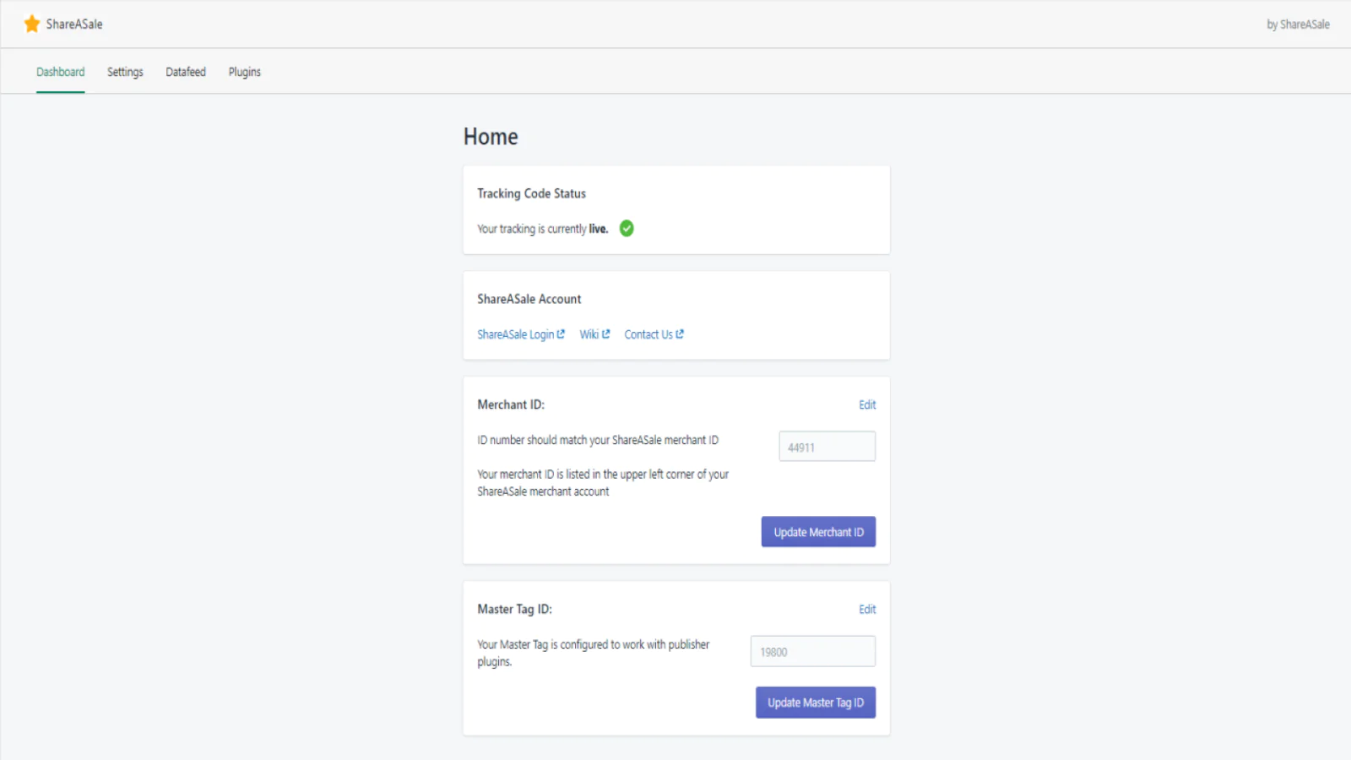Open the Plugins tab
The width and height of the screenshot is (1351, 760).
click(x=245, y=72)
